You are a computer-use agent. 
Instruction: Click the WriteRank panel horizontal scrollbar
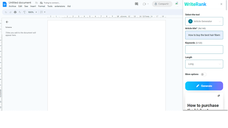[205, 110]
